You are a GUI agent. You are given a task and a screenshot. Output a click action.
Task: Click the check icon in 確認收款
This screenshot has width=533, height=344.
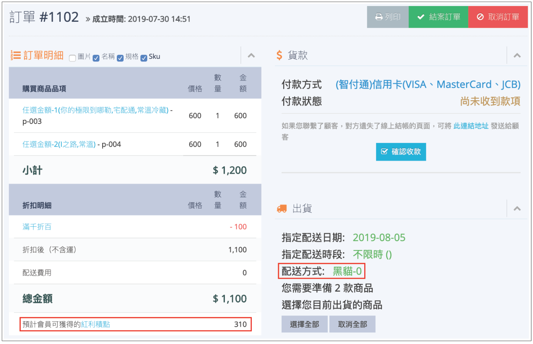(x=384, y=152)
